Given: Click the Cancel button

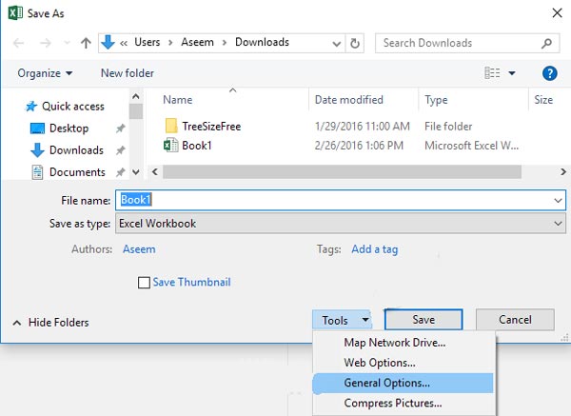Looking at the screenshot, I should (515, 320).
